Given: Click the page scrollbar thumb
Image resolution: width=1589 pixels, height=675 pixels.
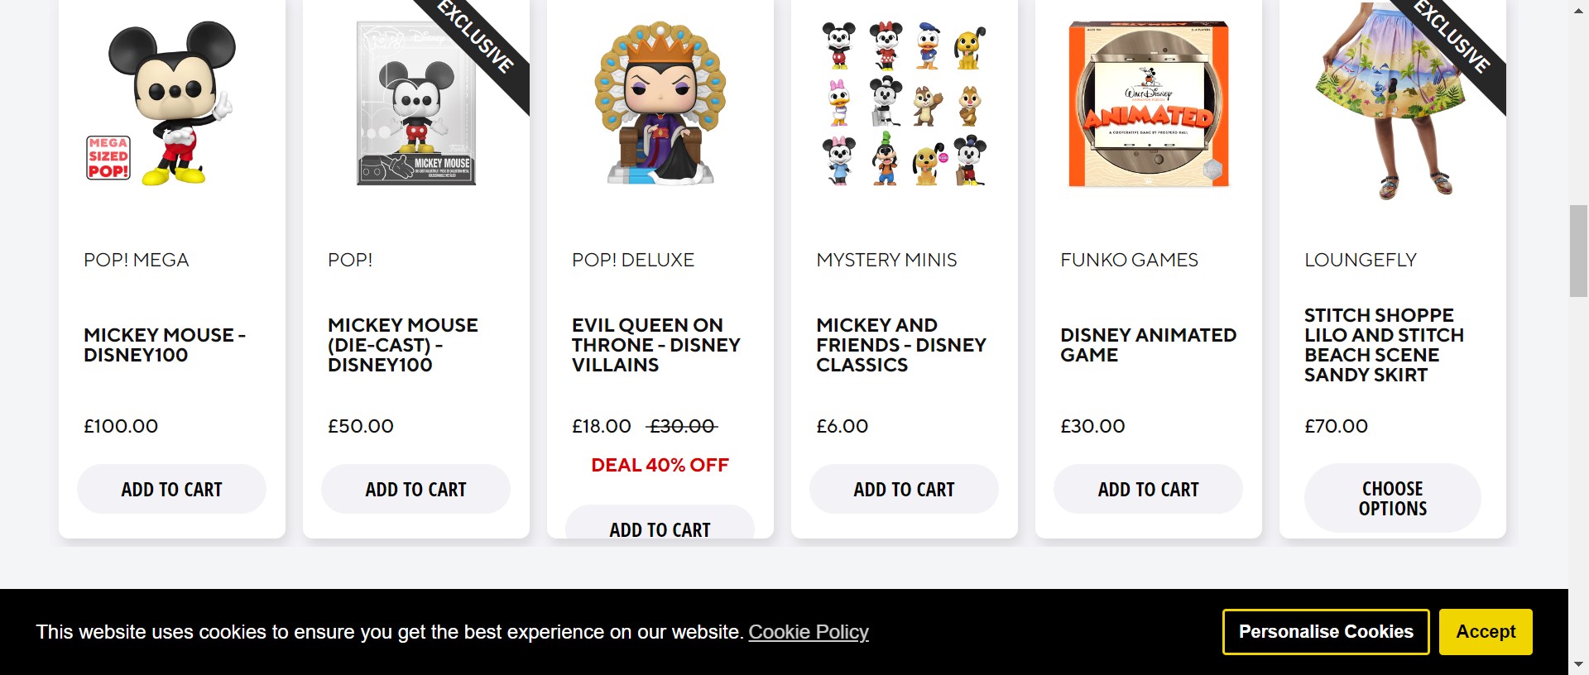Looking at the screenshot, I should pyautogui.click(x=1578, y=251).
